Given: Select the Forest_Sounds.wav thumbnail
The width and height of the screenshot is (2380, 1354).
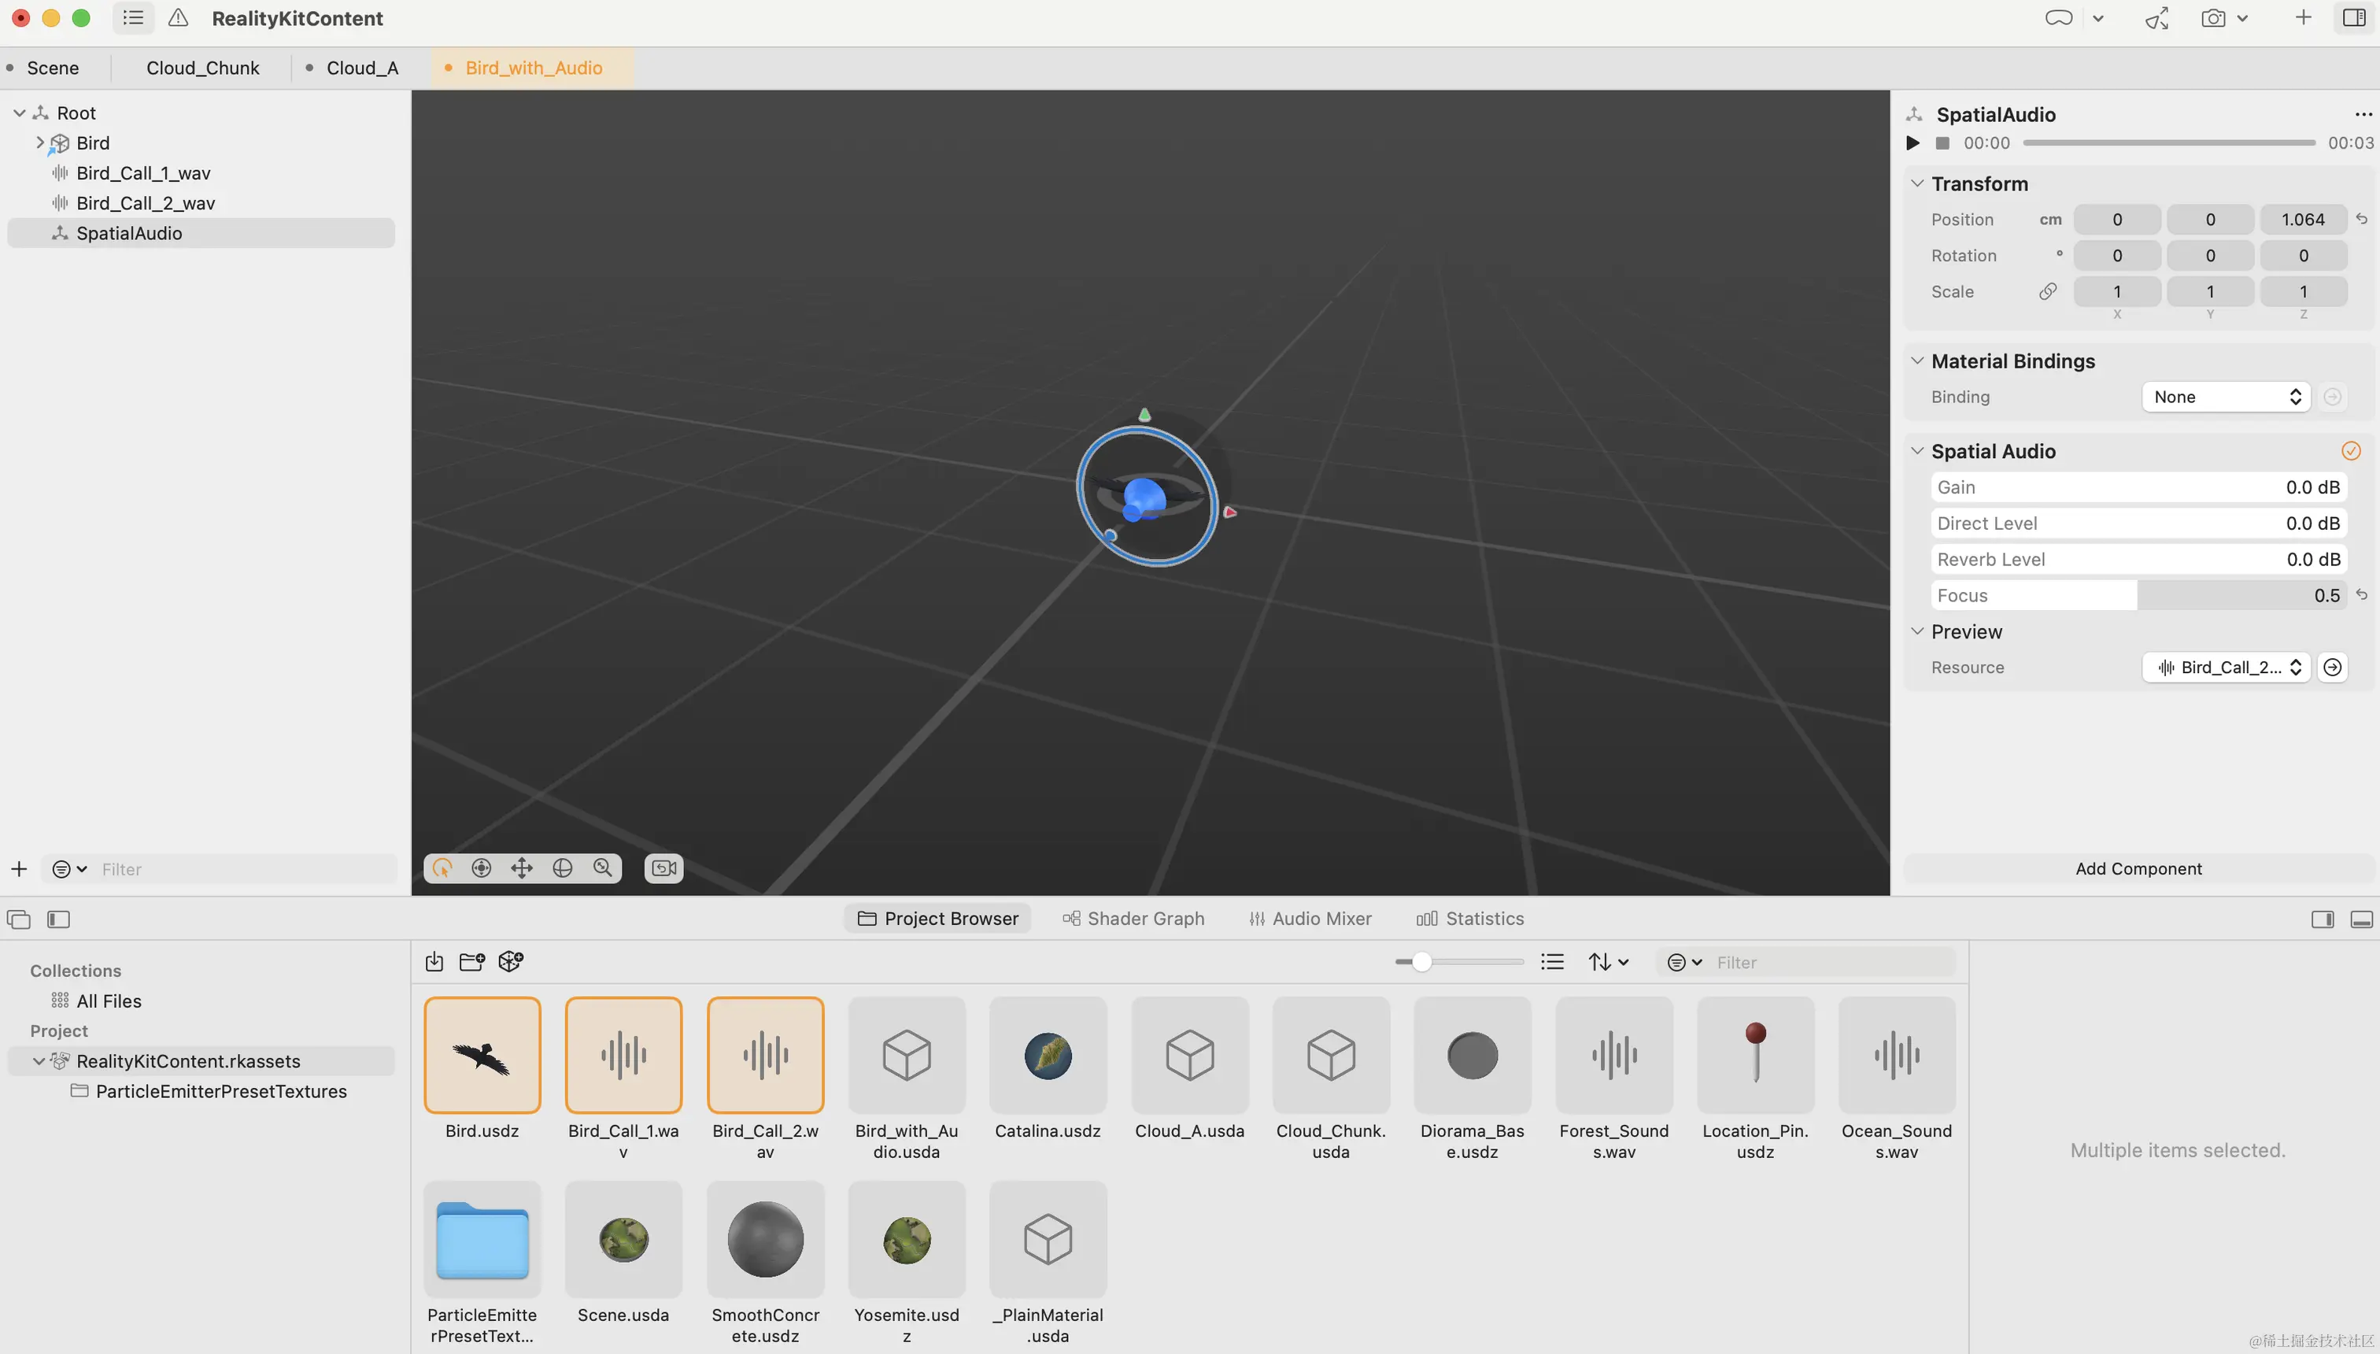Looking at the screenshot, I should (x=1614, y=1055).
